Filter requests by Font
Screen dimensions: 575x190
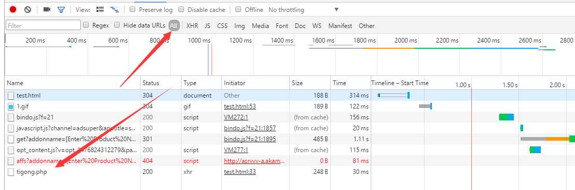pos(282,26)
